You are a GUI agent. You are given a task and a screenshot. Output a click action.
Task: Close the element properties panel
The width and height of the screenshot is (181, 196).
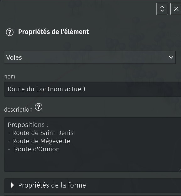point(176,9)
